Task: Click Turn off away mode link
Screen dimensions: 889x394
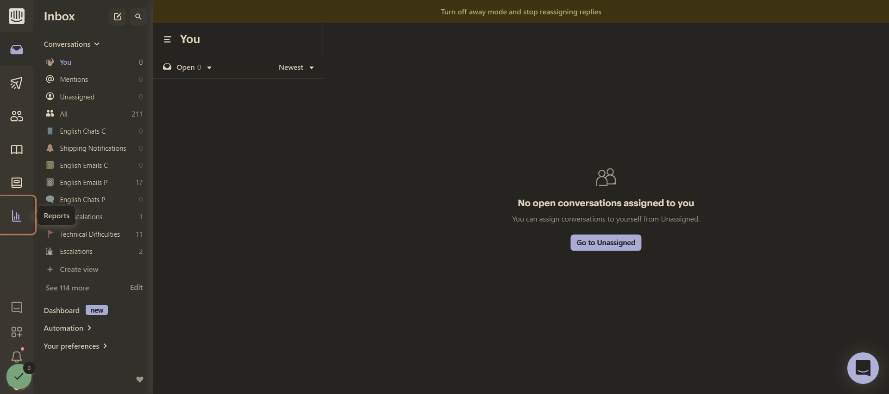Action: tap(521, 12)
